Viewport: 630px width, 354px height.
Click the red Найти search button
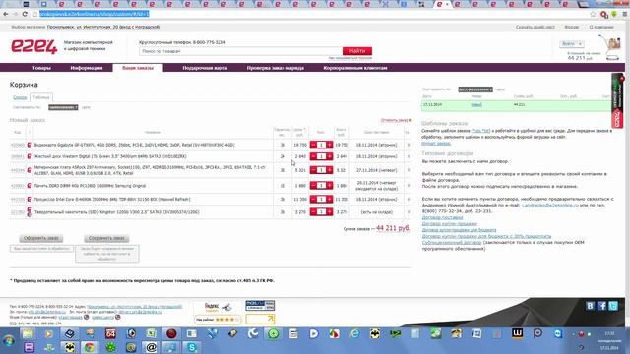(x=357, y=51)
